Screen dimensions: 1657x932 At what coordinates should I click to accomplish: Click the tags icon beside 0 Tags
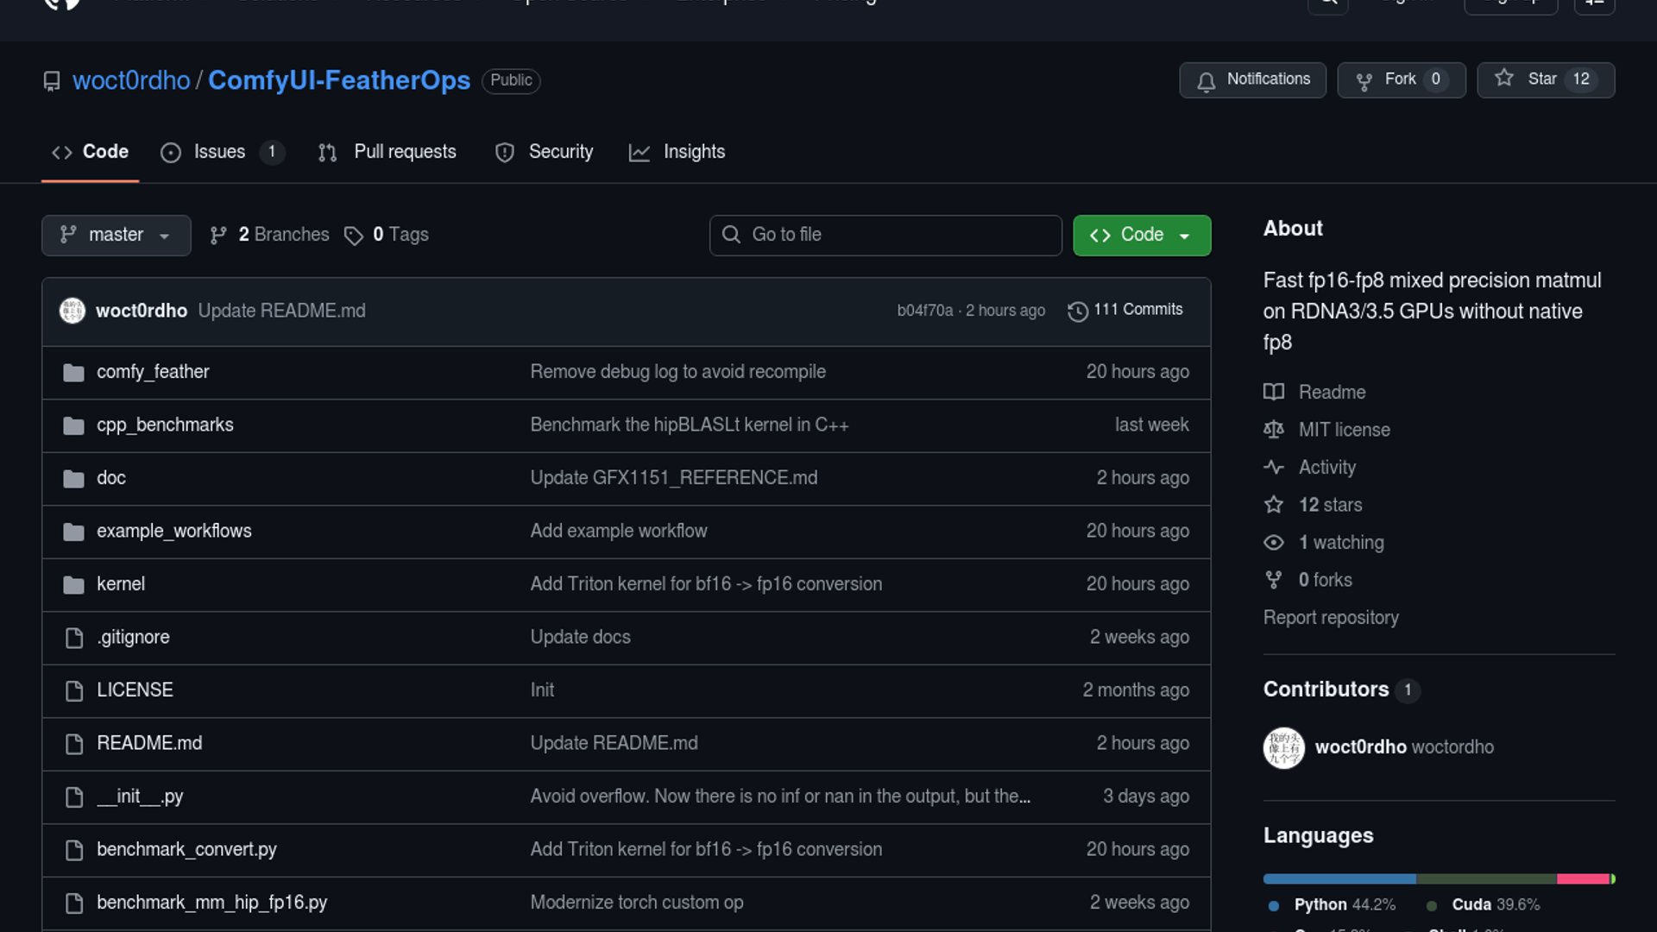click(353, 236)
